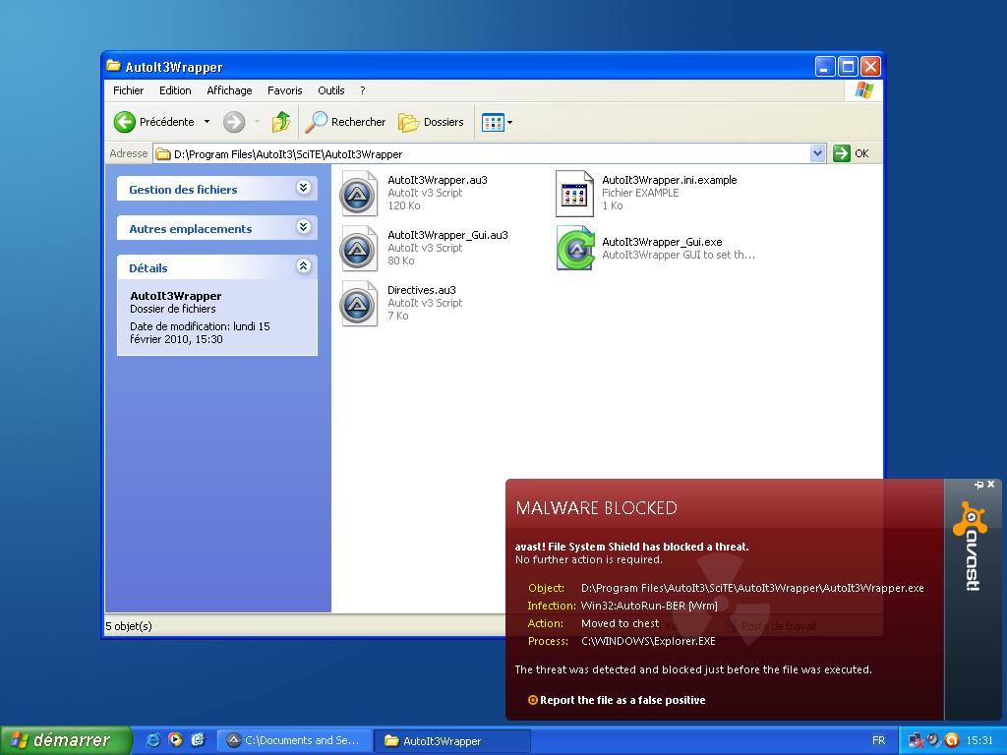Click the "5 objet(s)" status bar text
Screen dimensions: 1007x755
coord(129,626)
